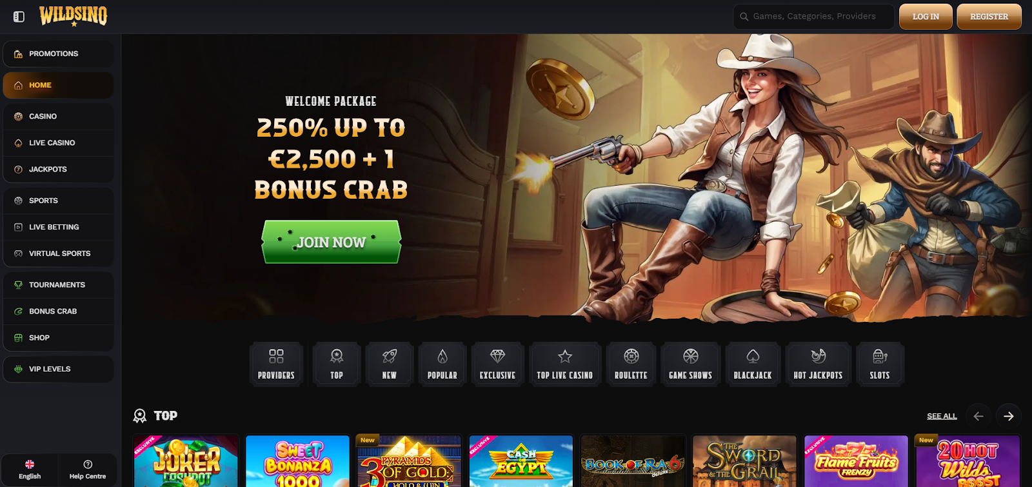Click the green Join Now button
The height and width of the screenshot is (487, 1032).
[x=332, y=242]
